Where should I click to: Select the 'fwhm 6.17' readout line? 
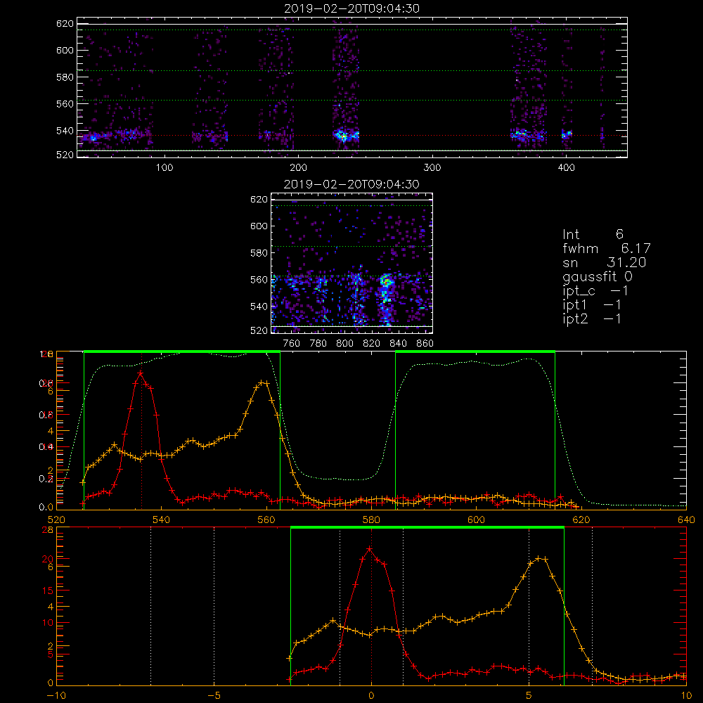pyautogui.click(x=606, y=248)
